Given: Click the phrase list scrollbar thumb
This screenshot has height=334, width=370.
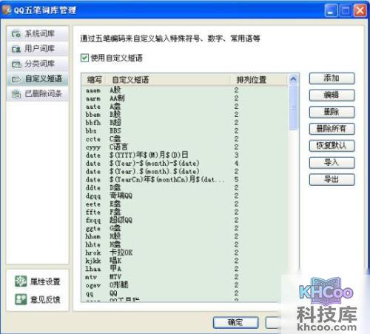Looking at the screenshot, I should pyautogui.click(x=293, y=107).
